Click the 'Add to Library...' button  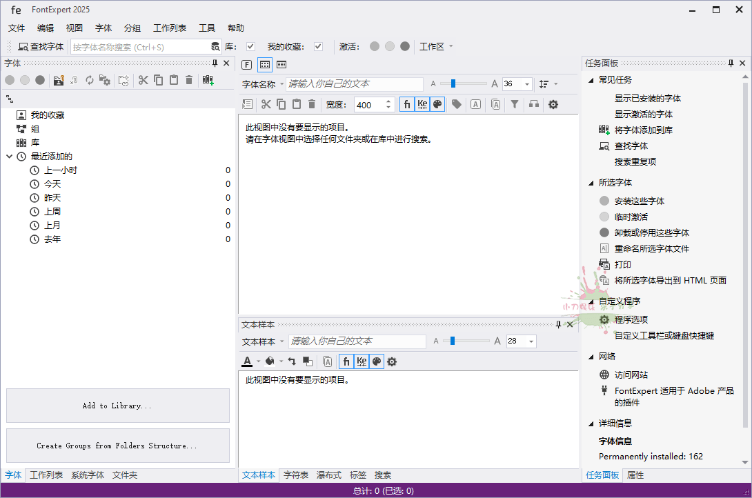click(117, 406)
